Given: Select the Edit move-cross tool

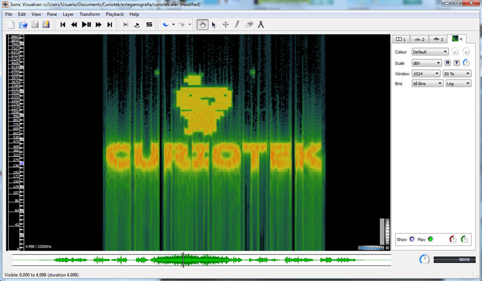Looking at the screenshot, I should point(226,25).
